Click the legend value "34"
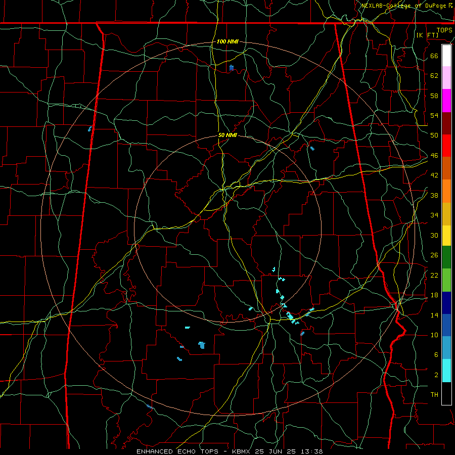This screenshot has height=455, width=455. point(434,215)
